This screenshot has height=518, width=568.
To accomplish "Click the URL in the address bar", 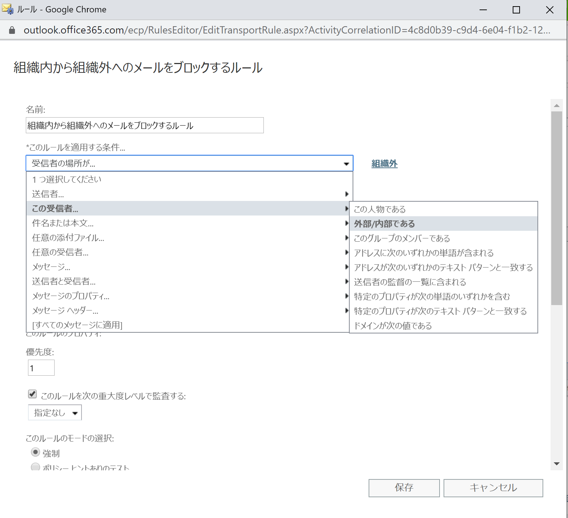I will [287, 30].
